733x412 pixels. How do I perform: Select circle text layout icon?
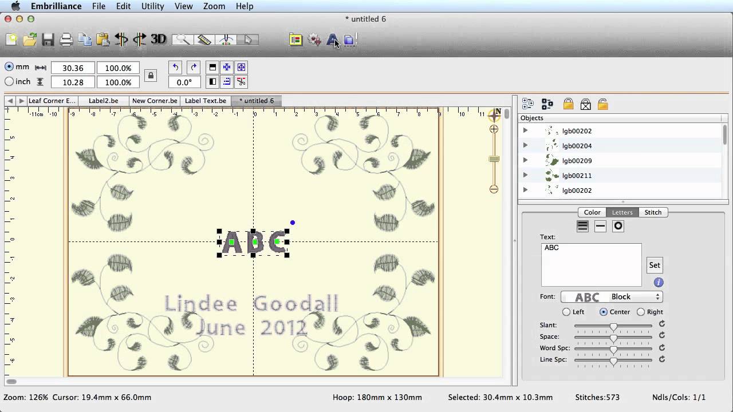coord(618,226)
